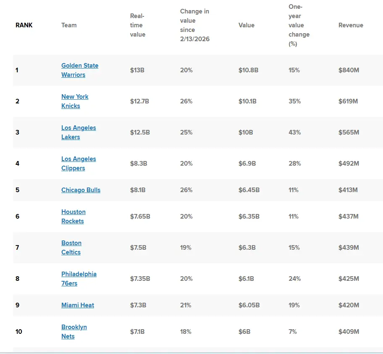Open the Chicago Bulls link
Viewport: 383px width, 354px height.
coord(81,190)
